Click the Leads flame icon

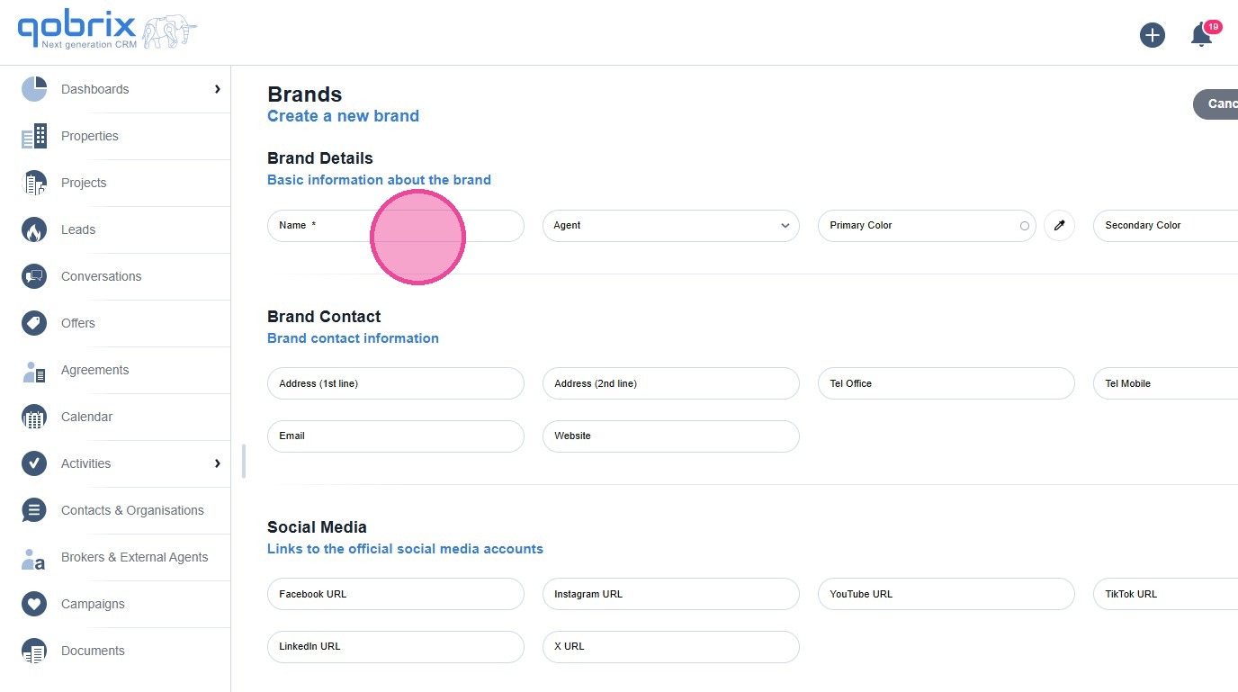pyautogui.click(x=34, y=229)
